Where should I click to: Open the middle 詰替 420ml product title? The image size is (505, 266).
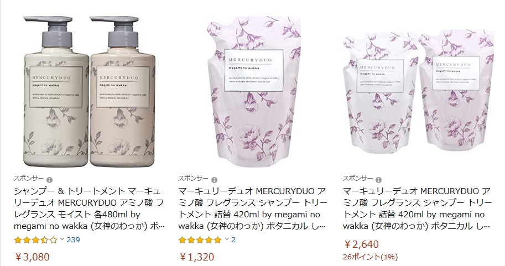click(253, 208)
